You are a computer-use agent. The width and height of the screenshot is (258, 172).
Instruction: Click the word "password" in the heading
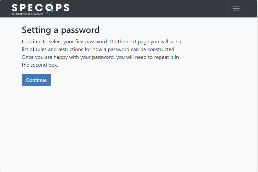(80, 30)
